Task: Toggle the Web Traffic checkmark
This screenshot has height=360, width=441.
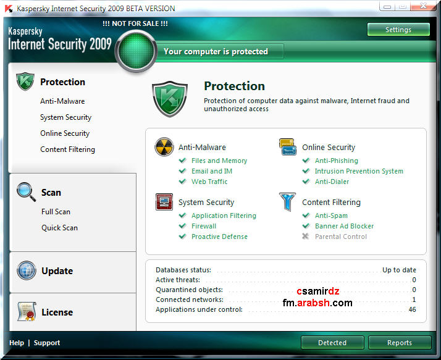Action: pos(183,182)
